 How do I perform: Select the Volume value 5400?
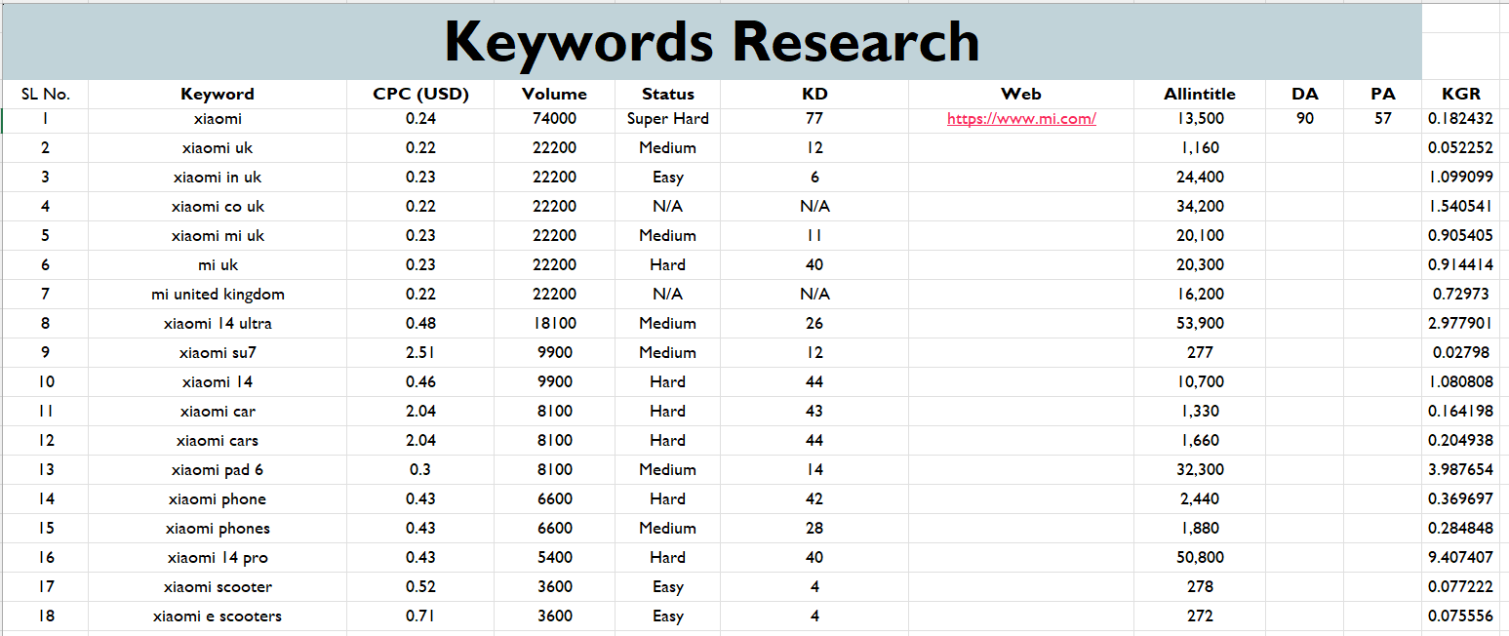554,558
